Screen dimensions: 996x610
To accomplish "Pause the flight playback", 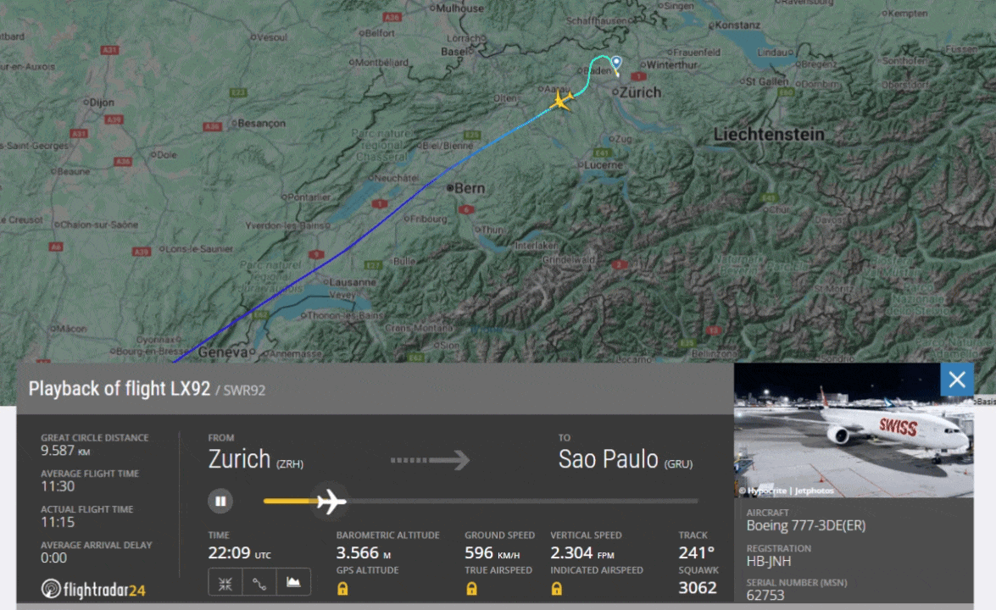I will click(220, 501).
